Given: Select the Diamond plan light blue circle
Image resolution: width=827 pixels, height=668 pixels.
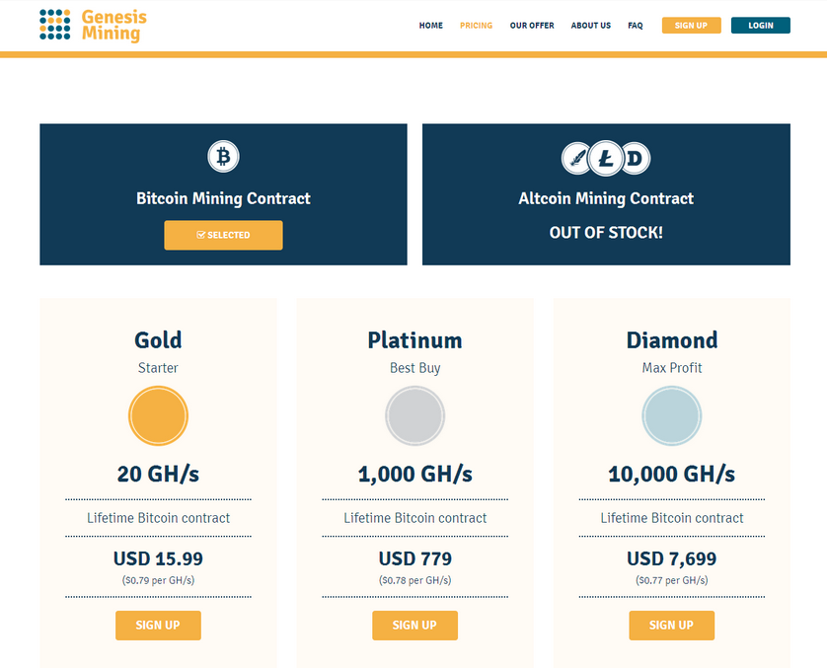Looking at the screenshot, I should 672,416.
